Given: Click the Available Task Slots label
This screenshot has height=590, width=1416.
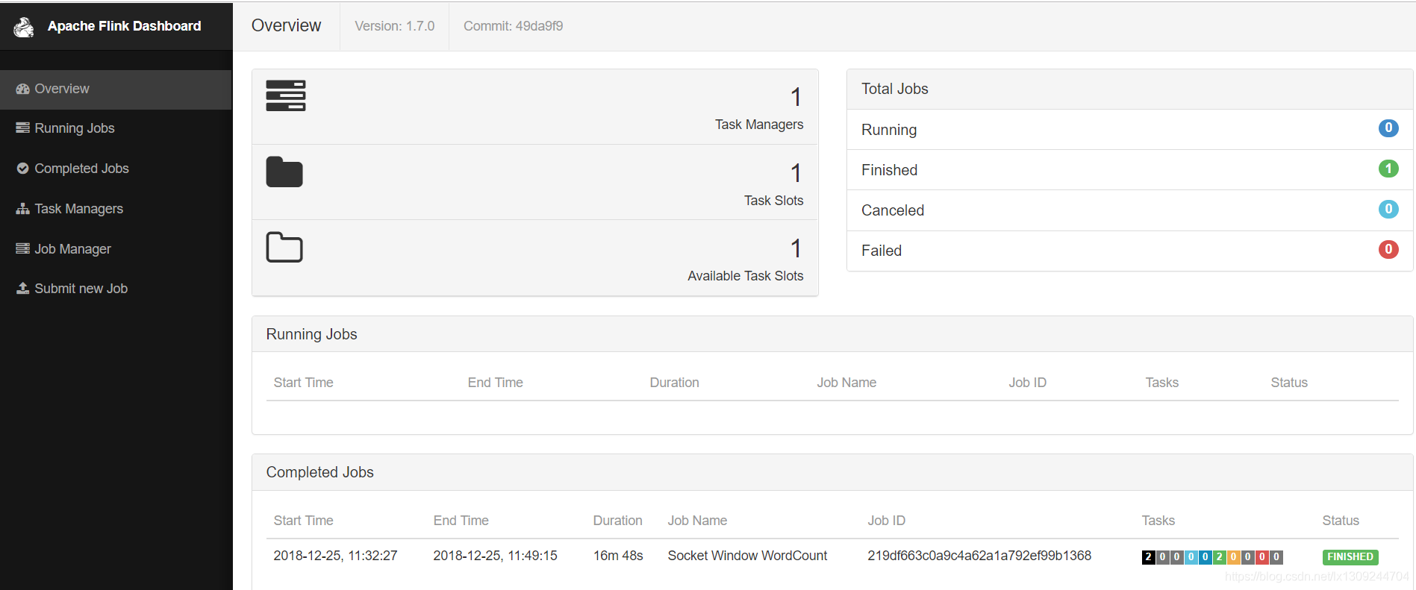Looking at the screenshot, I should coord(745,276).
